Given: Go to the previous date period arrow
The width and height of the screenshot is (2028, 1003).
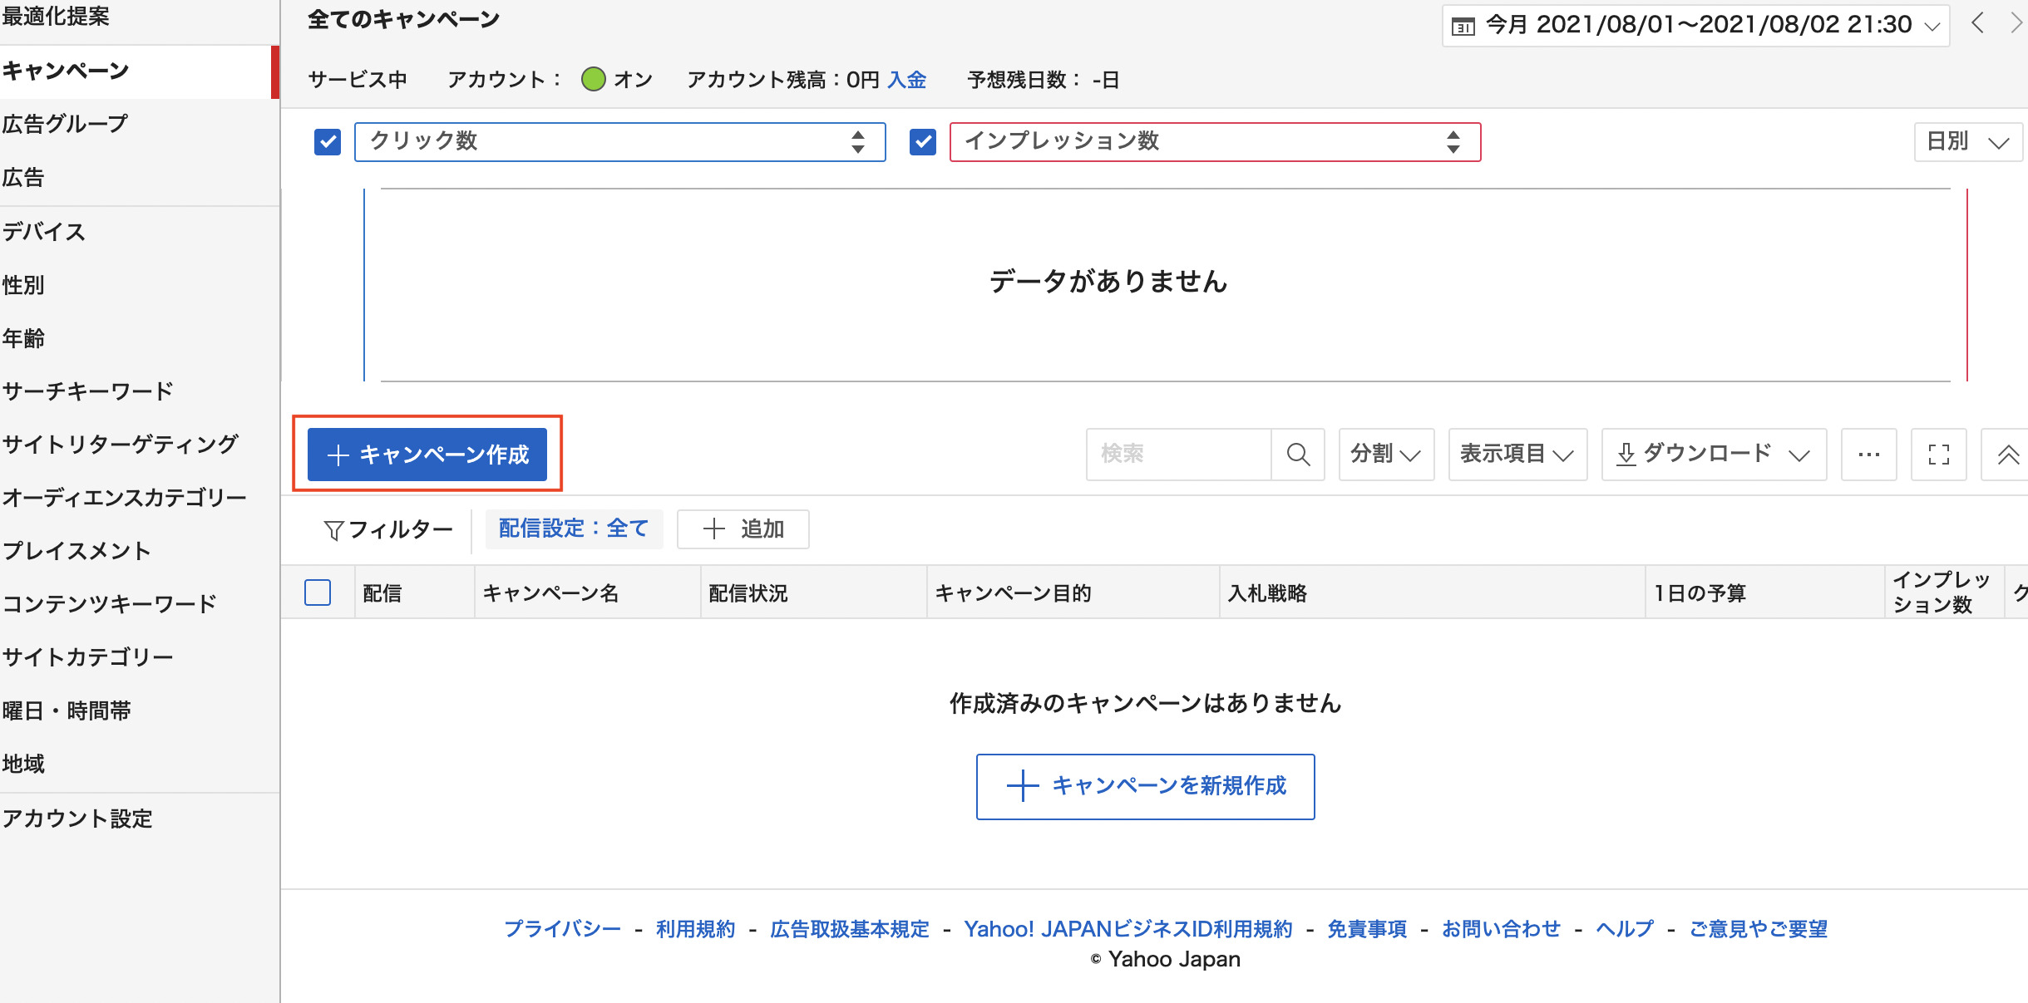Looking at the screenshot, I should point(1978,23).
